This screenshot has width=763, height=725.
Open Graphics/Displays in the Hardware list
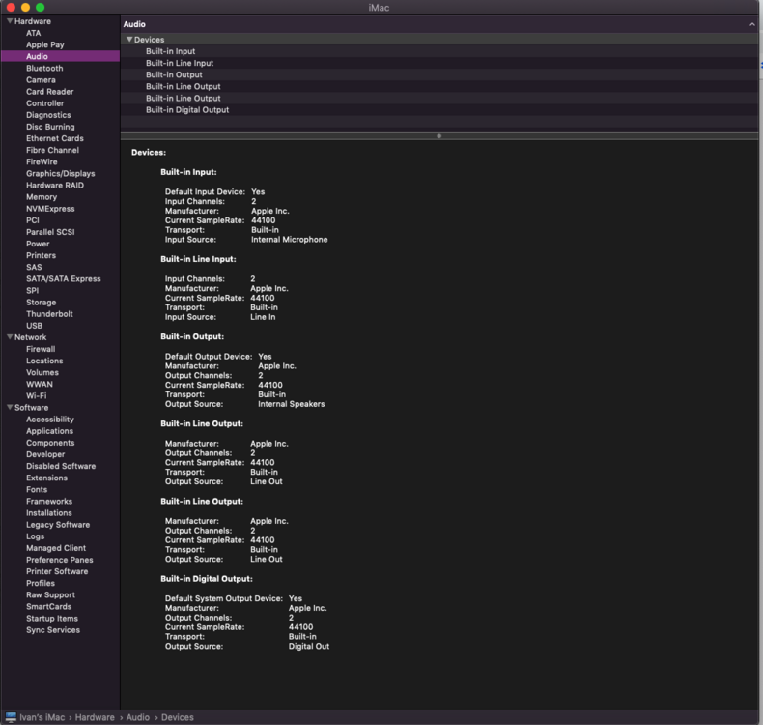pyautogui.click(x=60, y=174)
